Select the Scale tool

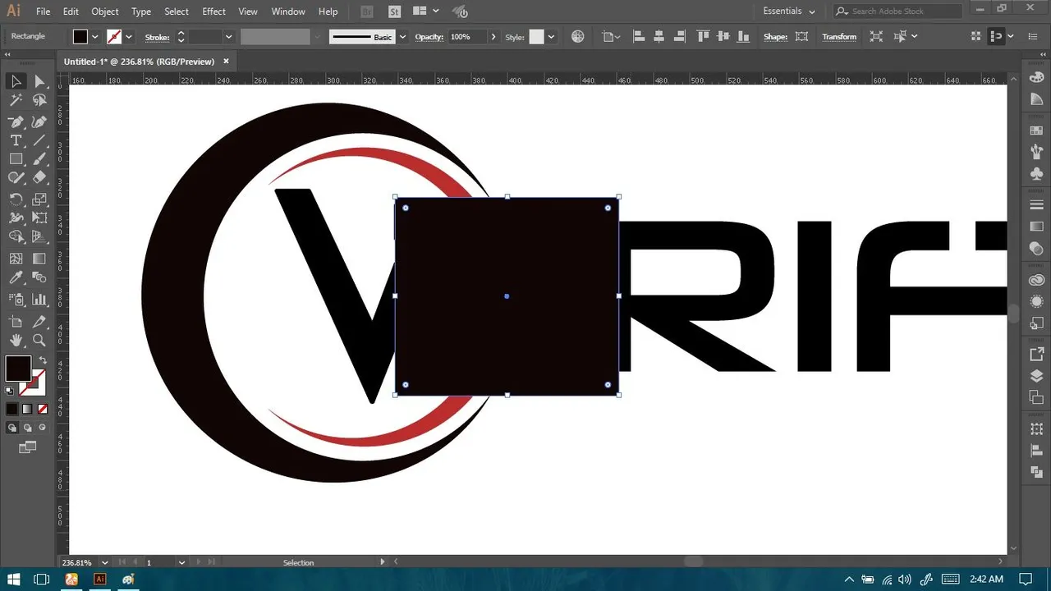coord(39,199)
